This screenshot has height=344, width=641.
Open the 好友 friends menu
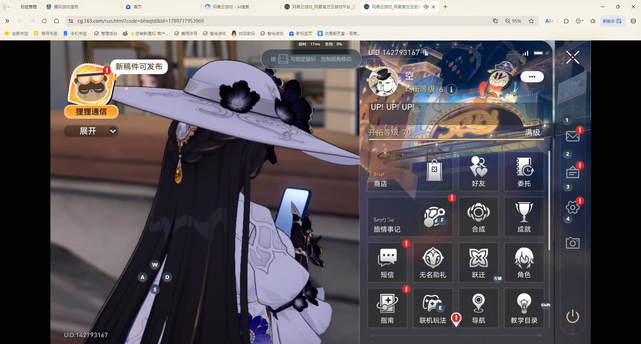pyautogui.click(x=478, y=171)
